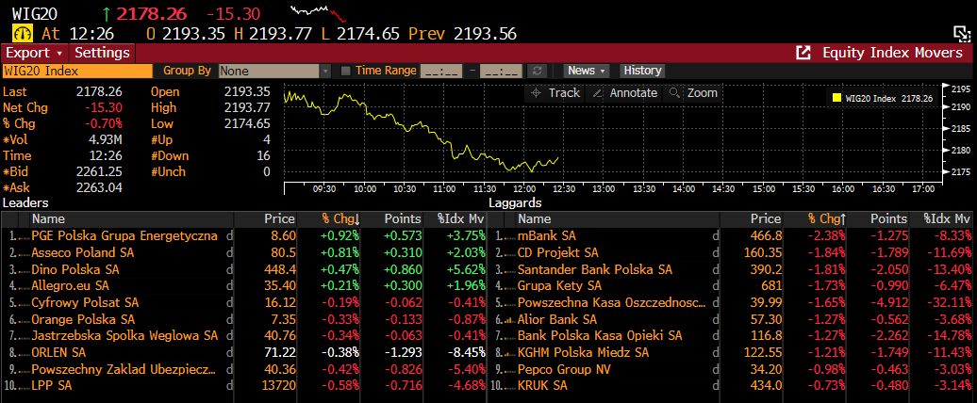The width and height of the screenshot is (977, 403).
Task: Open PGE Polska Grupa Energetyczna from Leaders
Action: tap(124, 235)
